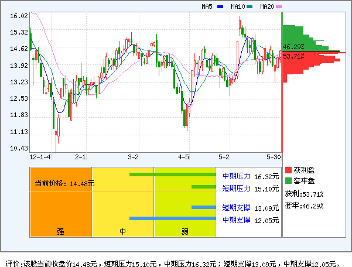The height and width of the screenshot is (267, 352).
Task: Click the 当前价格: 14.48元 text
Action: pyautogui.click(x=64, y=183)
